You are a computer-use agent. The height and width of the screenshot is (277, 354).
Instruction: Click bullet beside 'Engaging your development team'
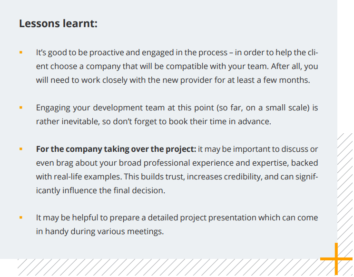tap(21, 108)
